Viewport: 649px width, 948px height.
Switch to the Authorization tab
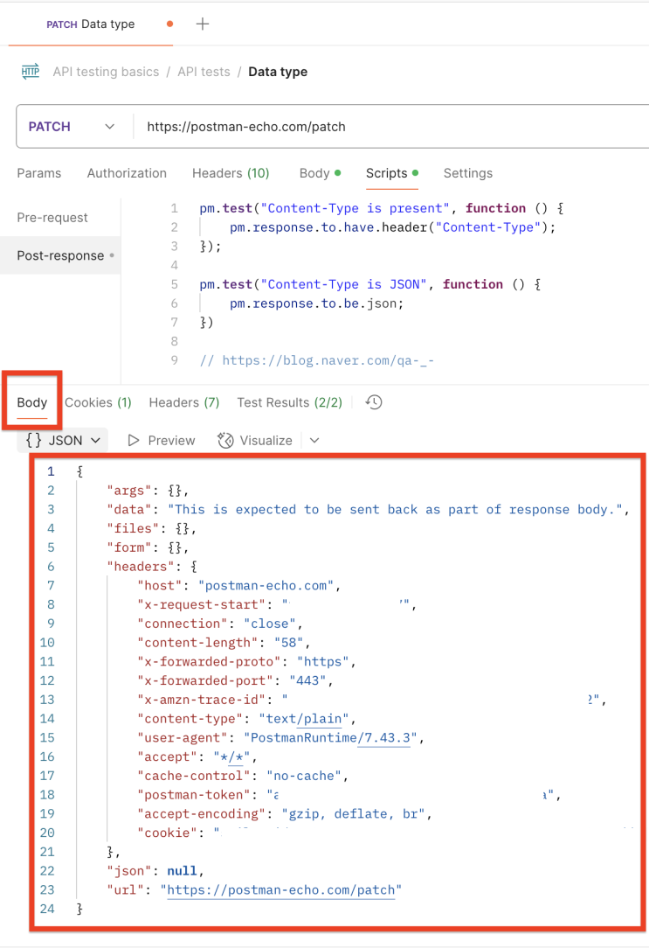pyautogui.click(x=127, y=173)
